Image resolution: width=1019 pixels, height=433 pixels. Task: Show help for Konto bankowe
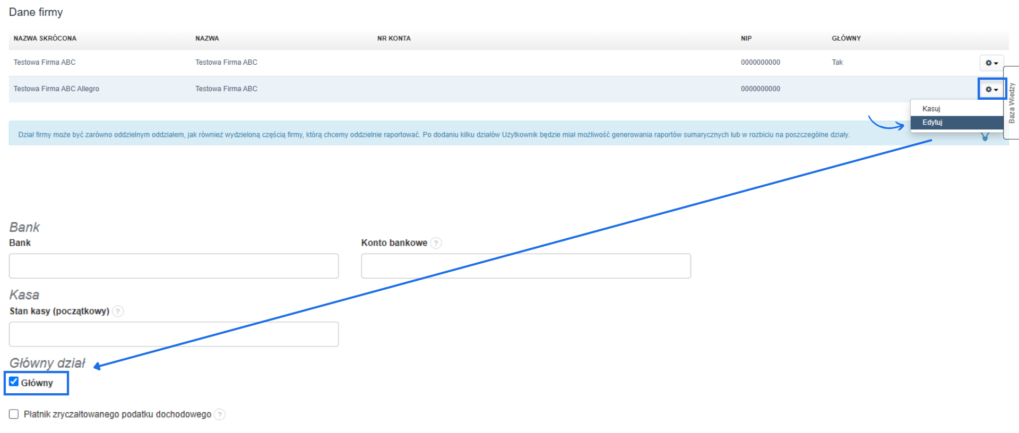coord(436,243)
